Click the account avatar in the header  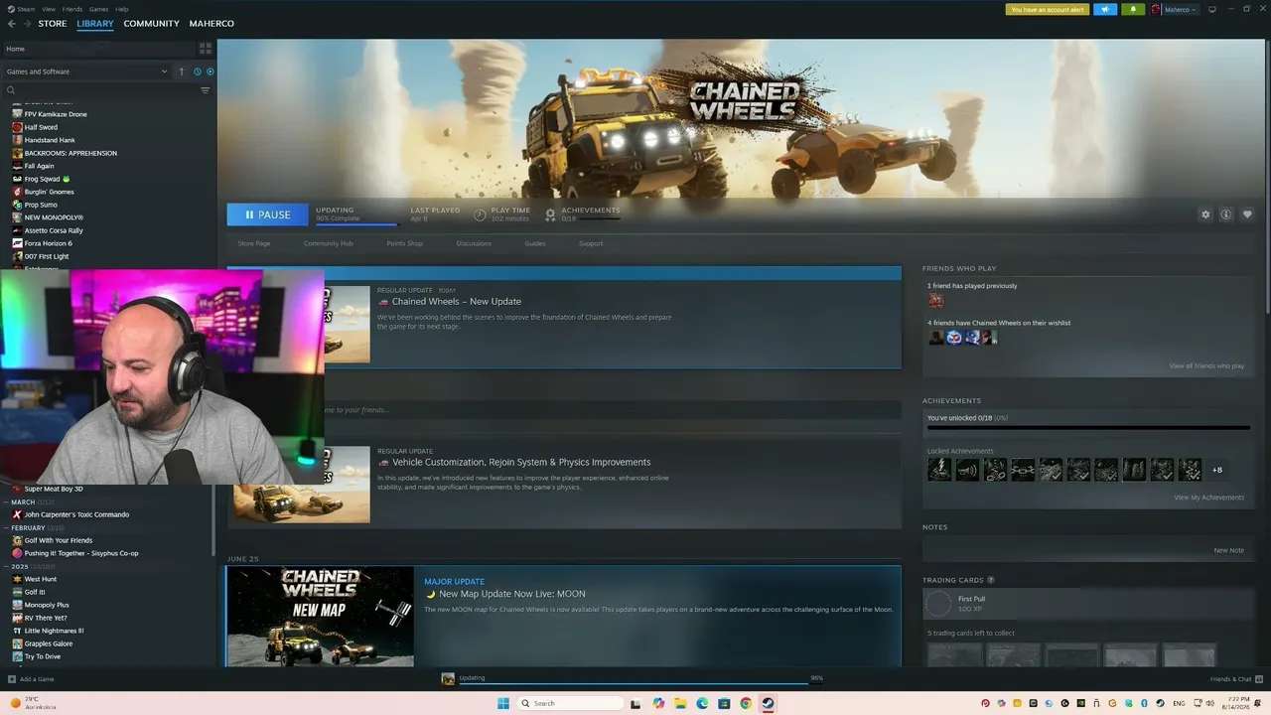tap(1156, 9)
